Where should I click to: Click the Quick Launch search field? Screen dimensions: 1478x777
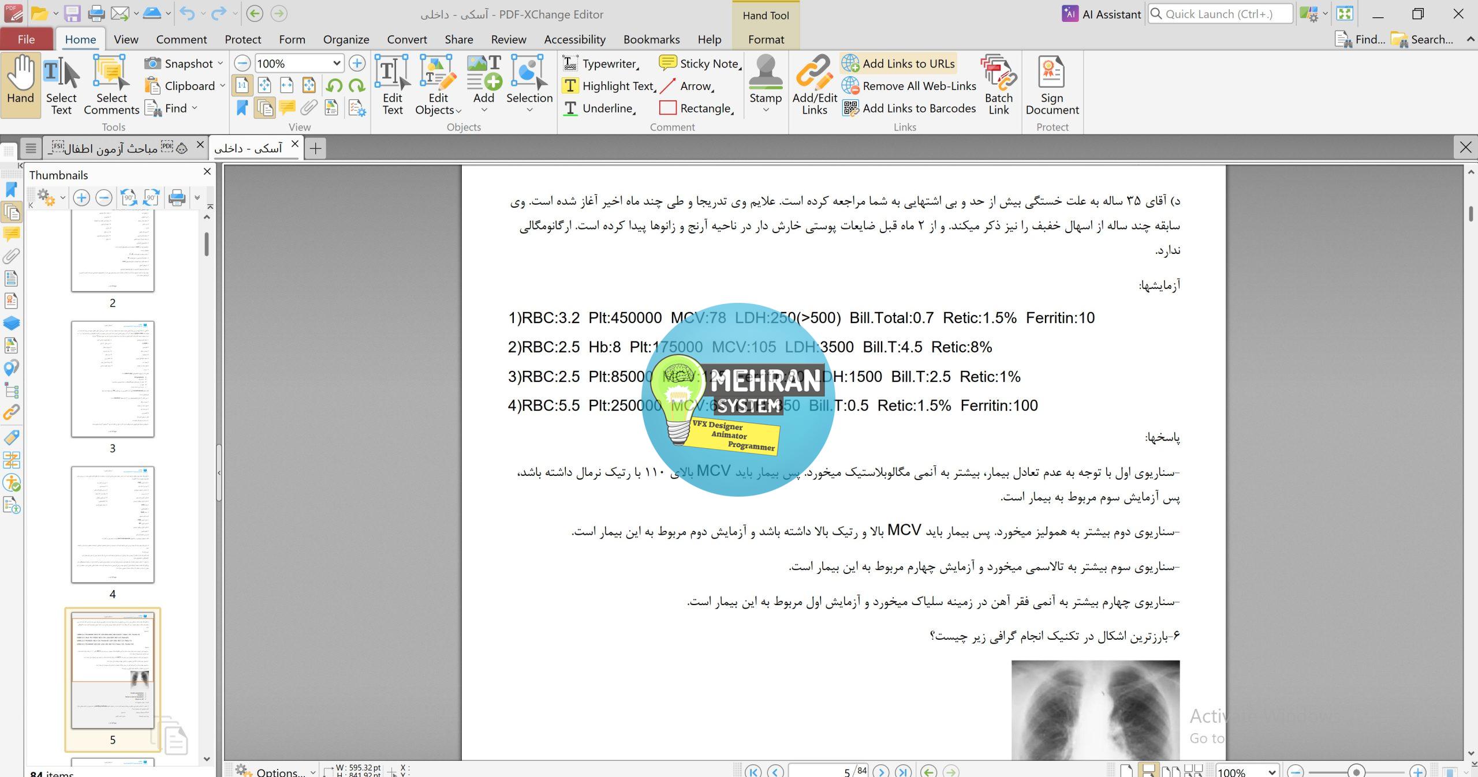[x=1221, y=14]
